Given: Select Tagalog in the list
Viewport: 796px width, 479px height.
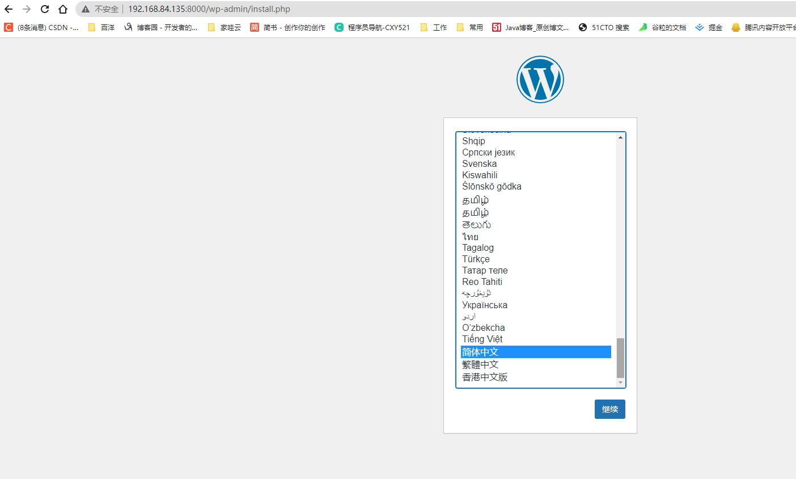Looking at the screenshot, I should [536, 247].
